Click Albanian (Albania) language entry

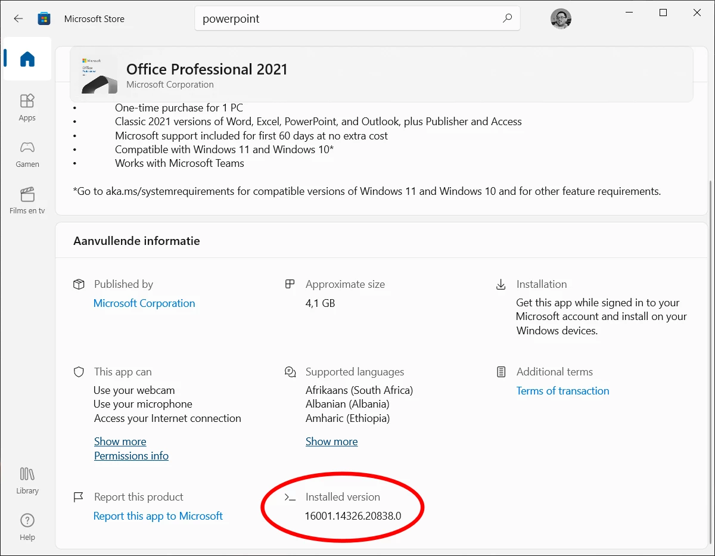pyautogui.click(x=347, y=404)
